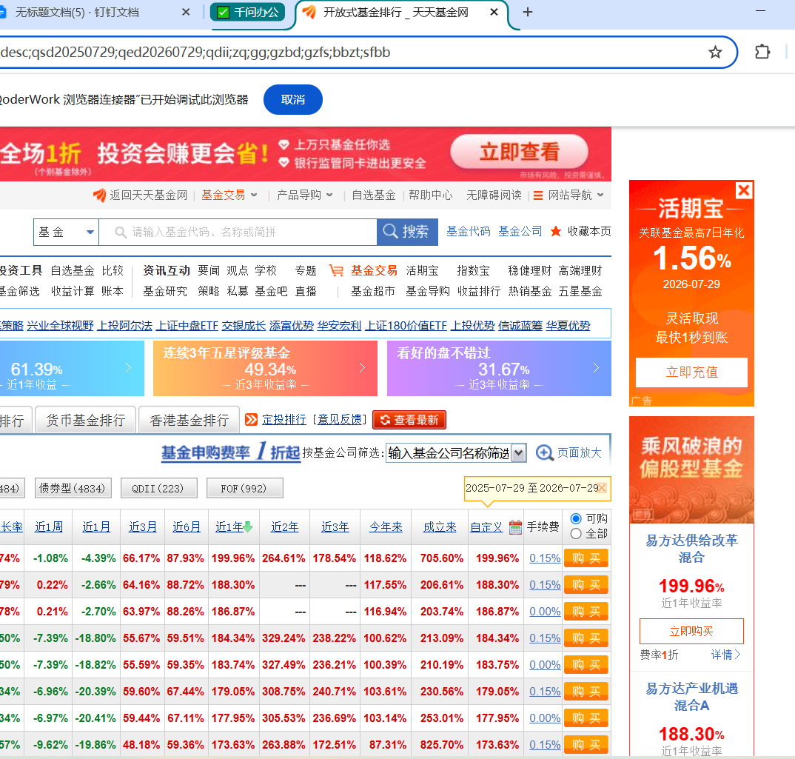Sort table by 今年来 column
Image resolution: width=795 pixels, height=759 pixels.
(x=386, y=527)
